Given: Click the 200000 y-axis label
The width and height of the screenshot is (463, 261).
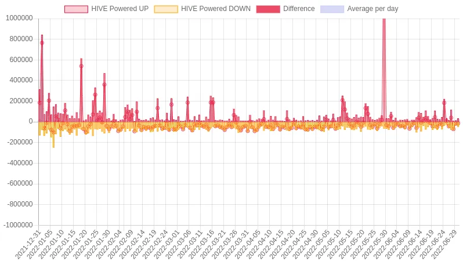Looking at the screenshot, I should 21,101.
